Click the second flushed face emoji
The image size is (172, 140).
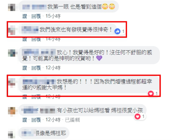click(112, 7)
